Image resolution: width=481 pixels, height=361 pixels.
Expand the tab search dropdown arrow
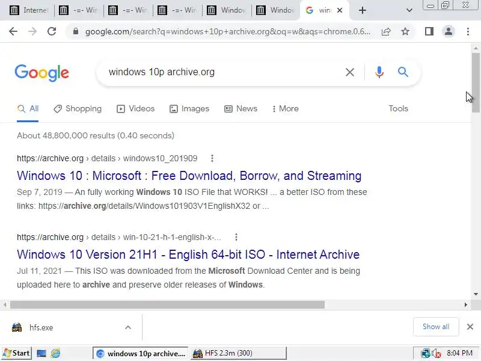(409, 10)
